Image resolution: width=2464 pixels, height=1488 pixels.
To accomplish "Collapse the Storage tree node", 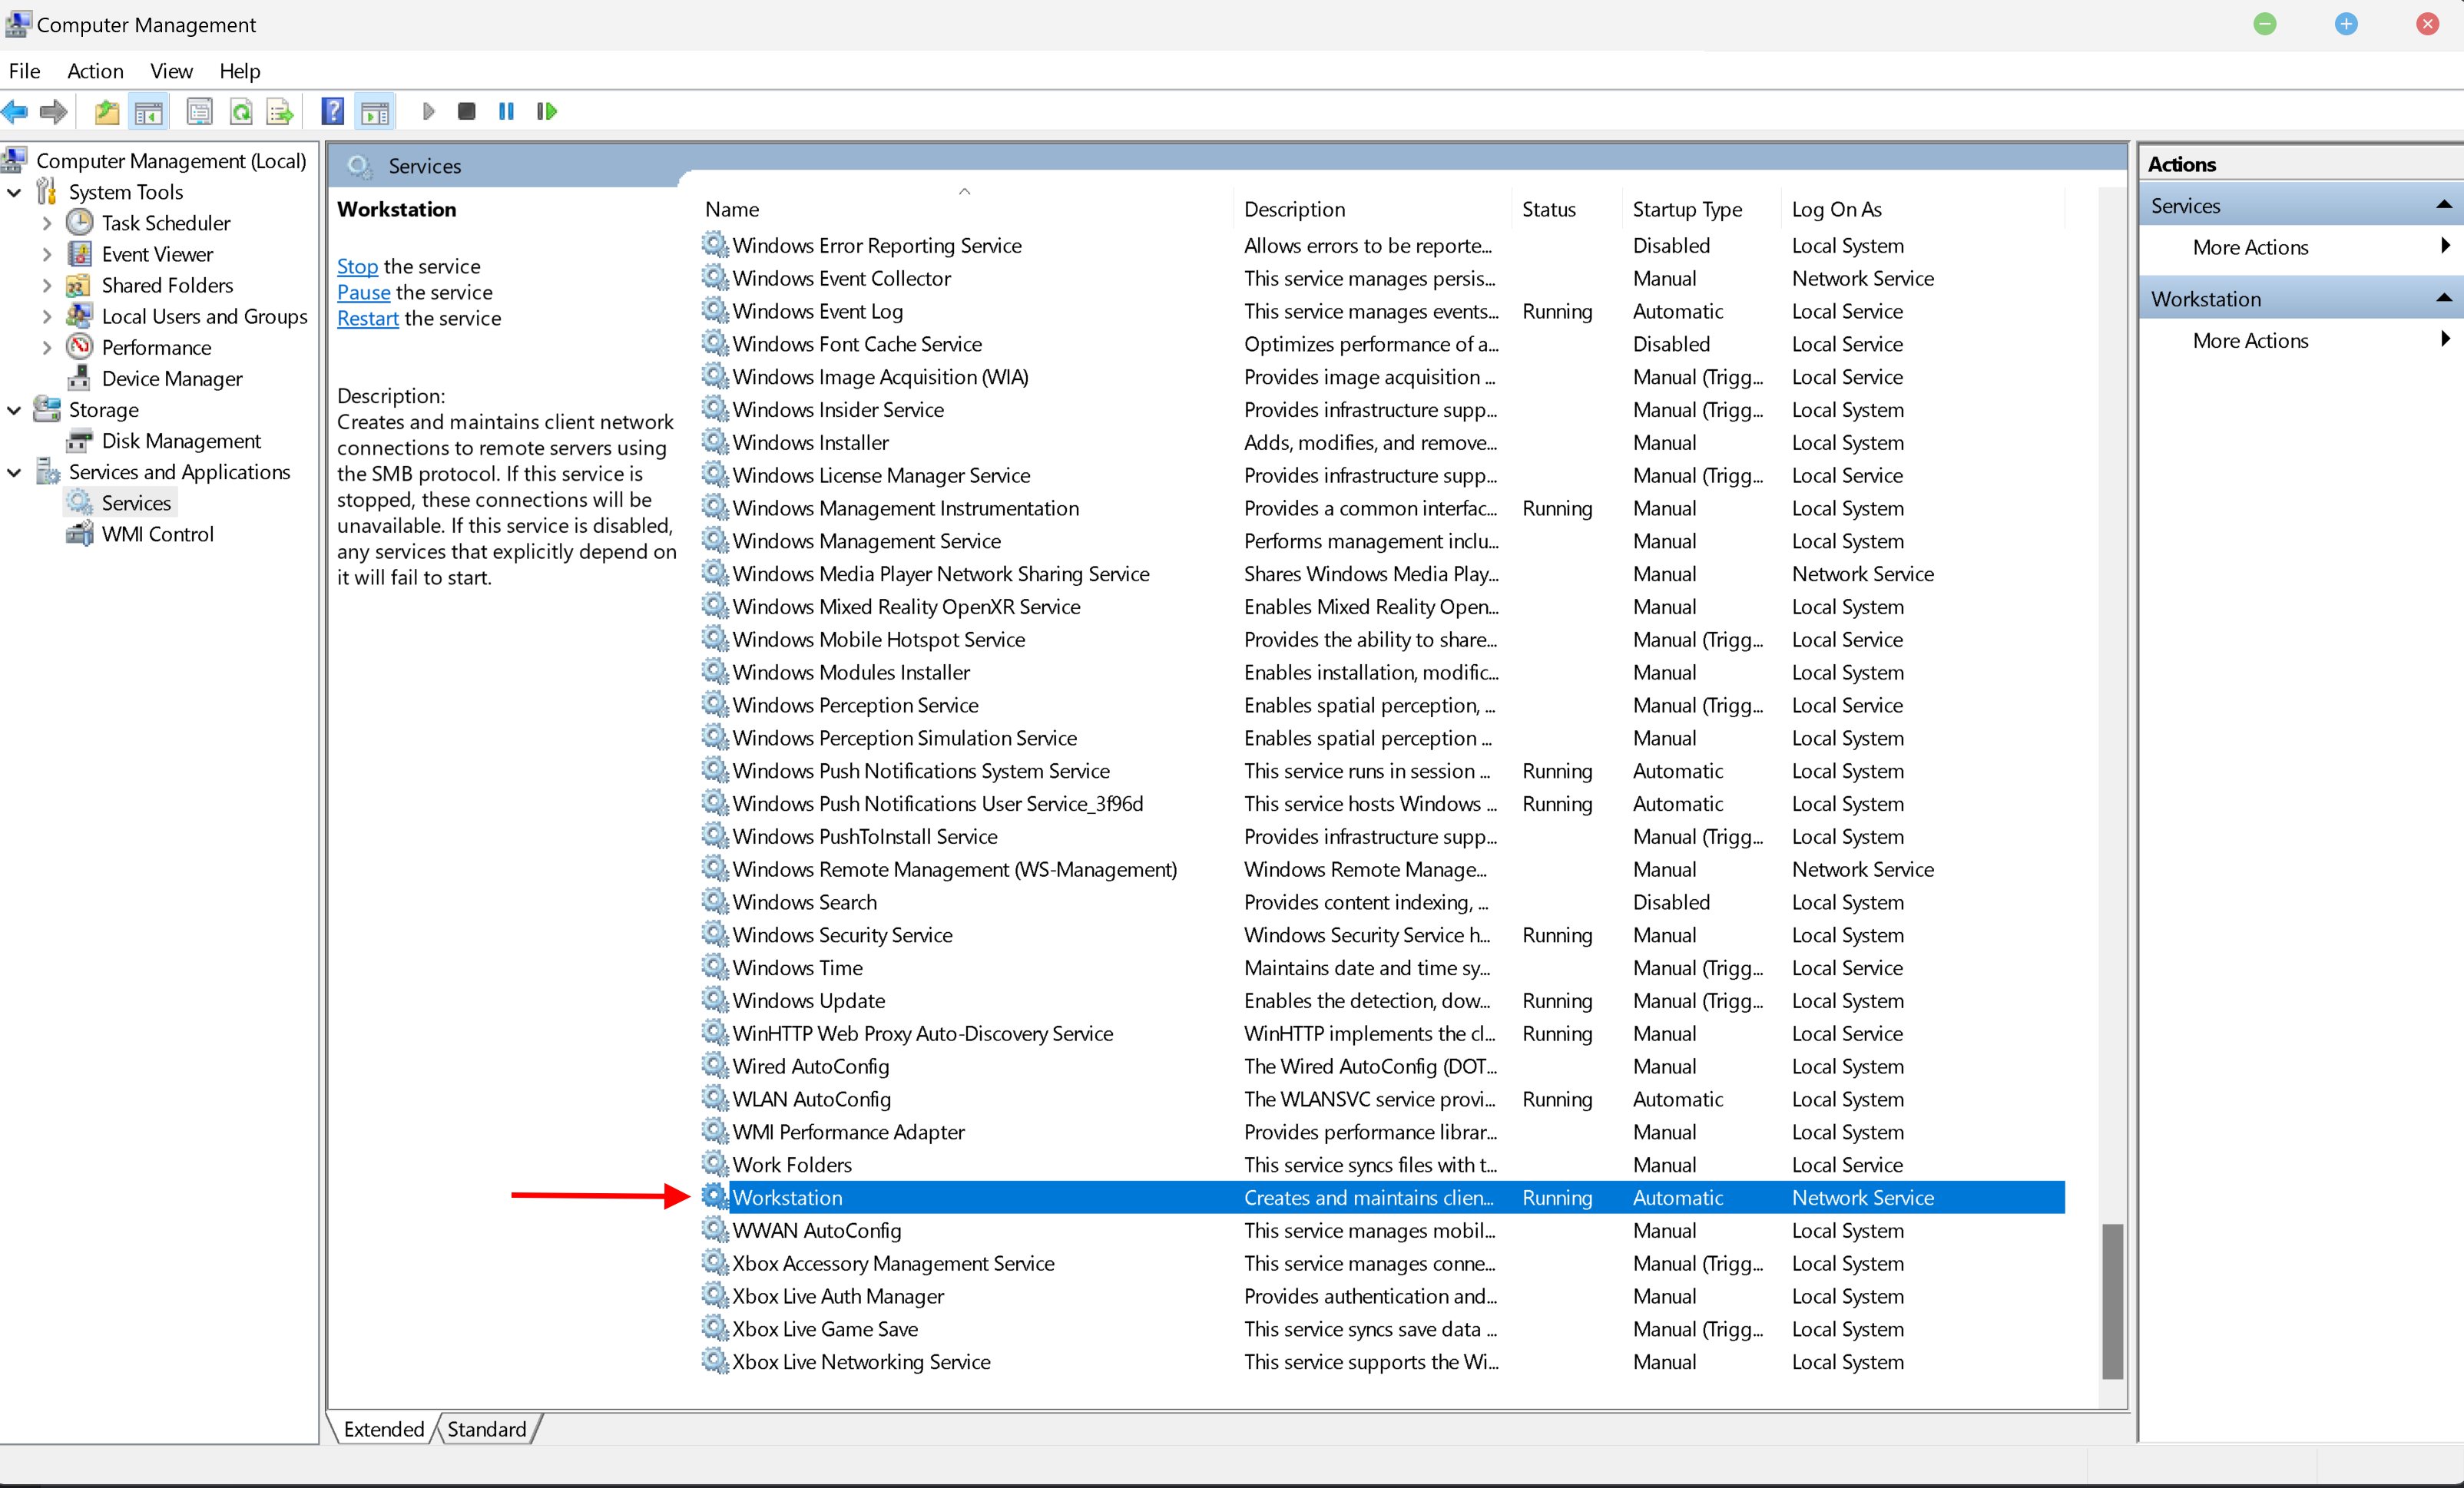I will tap(14, 410).
